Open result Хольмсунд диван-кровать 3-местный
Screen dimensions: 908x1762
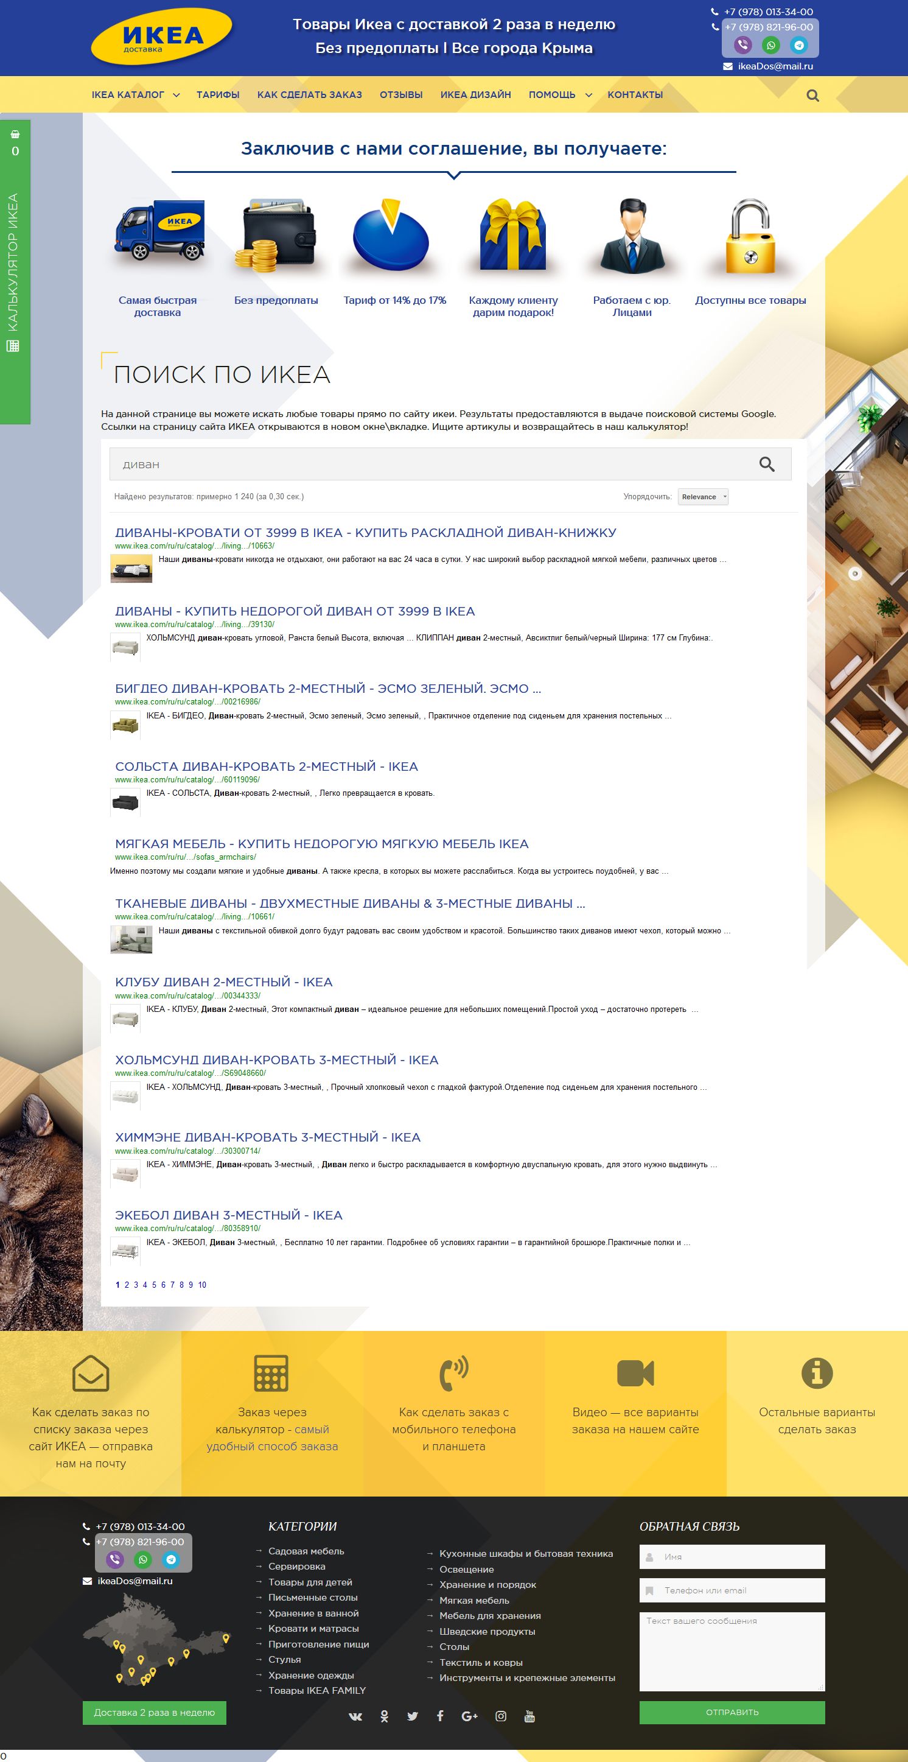pyautogui.click(x=277, y=1060)
